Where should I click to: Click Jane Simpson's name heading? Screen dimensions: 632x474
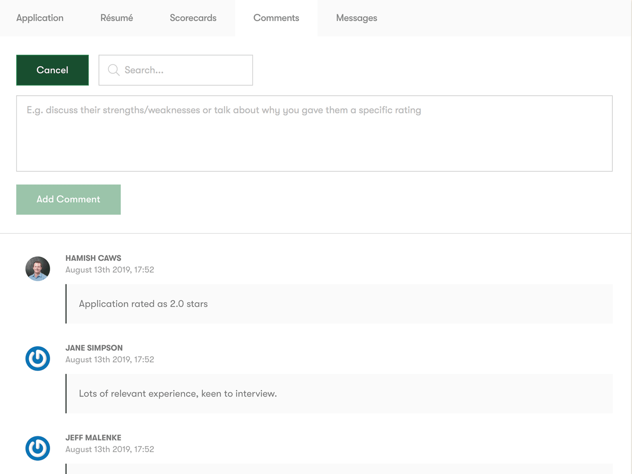click(x=94, y=348)
